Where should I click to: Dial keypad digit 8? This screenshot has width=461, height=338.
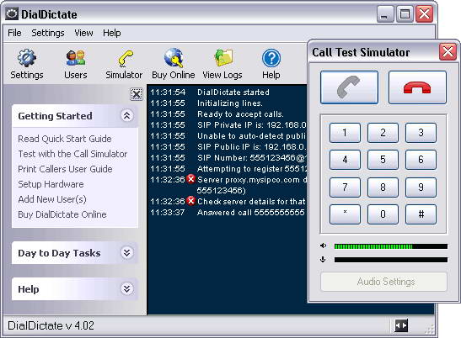coord(383,187)
